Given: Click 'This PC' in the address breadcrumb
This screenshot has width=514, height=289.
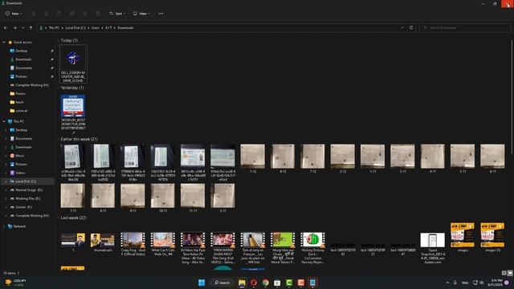Looking at the screenshot, I should [54, 28].
